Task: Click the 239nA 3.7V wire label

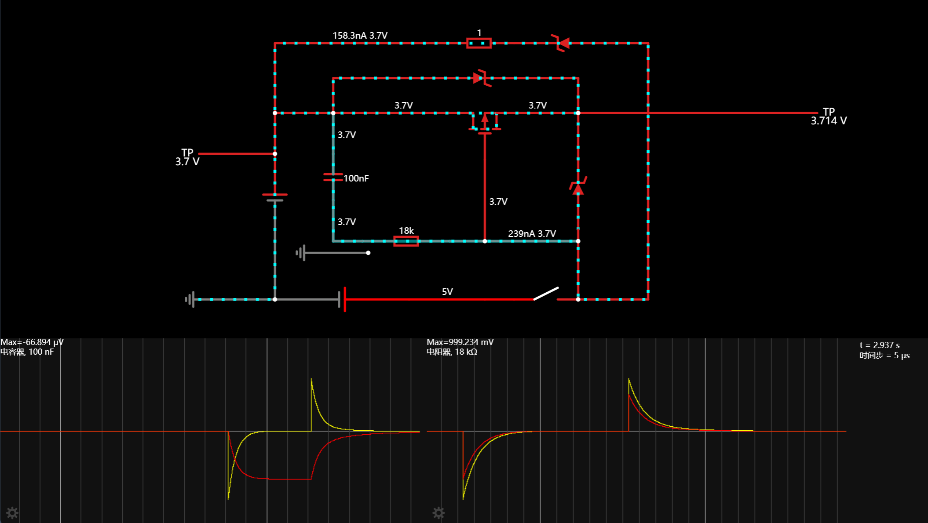Action: point(532,234)
